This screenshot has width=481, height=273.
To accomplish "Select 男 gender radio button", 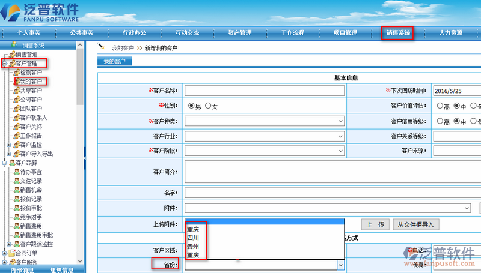I will point(191,106).
